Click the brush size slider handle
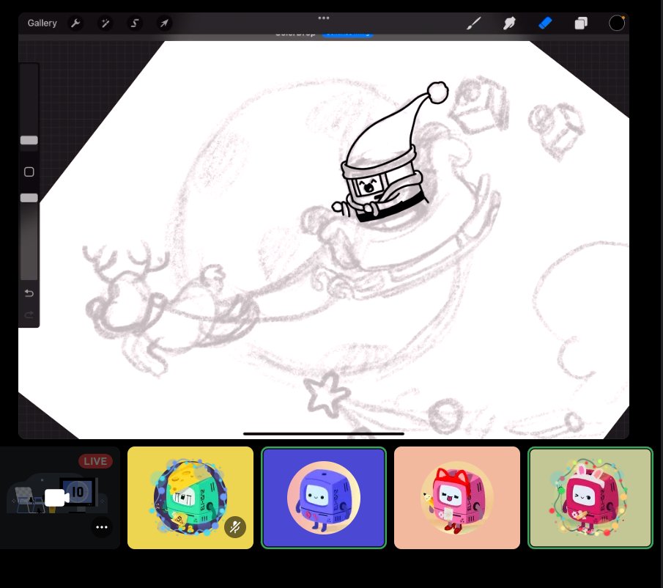The width and height of the screenshot is (663, 588). pos(29,140)
